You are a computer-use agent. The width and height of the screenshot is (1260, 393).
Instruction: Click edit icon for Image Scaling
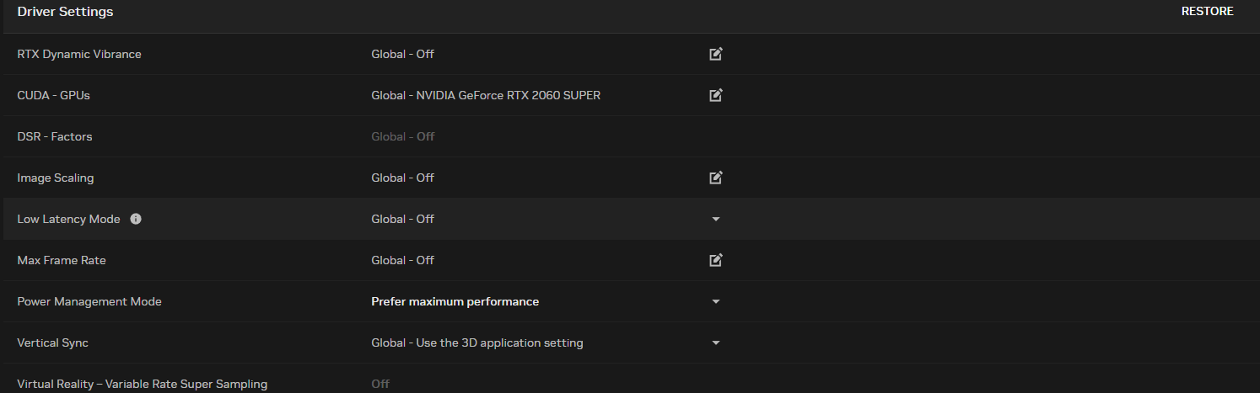pyautogui.click(x=715, y=178)
